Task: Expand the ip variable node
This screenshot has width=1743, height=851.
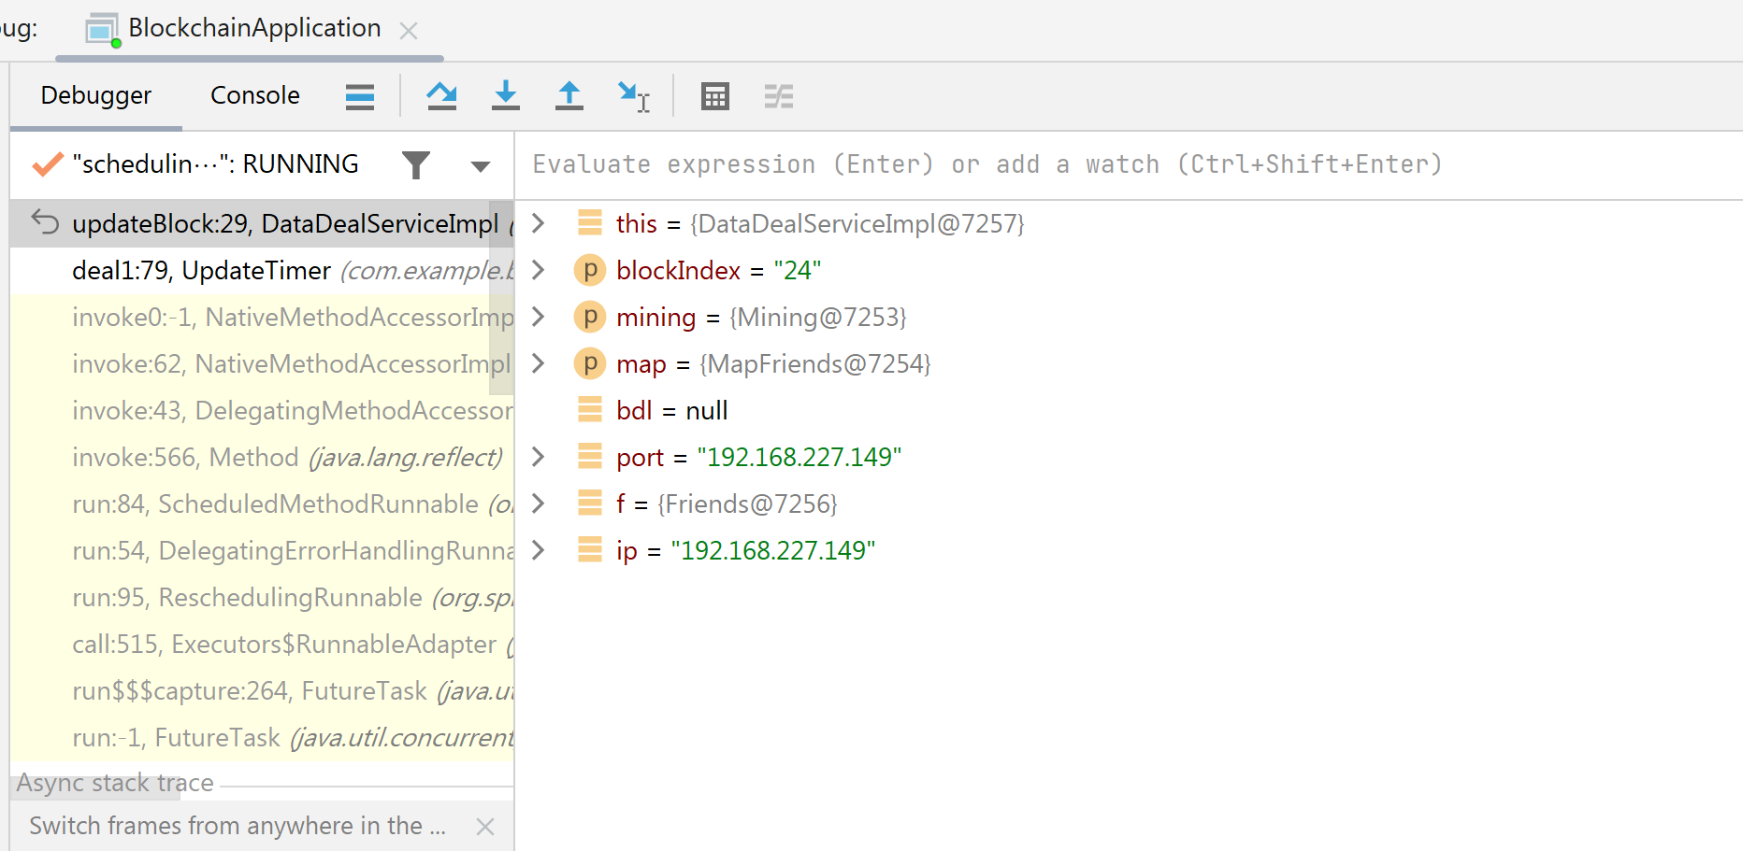Action: pyautogui.click(x=539, y=550)
